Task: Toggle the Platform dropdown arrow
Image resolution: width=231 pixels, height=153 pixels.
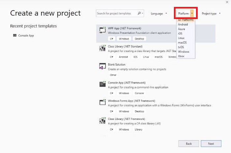Action: [192, 13]
